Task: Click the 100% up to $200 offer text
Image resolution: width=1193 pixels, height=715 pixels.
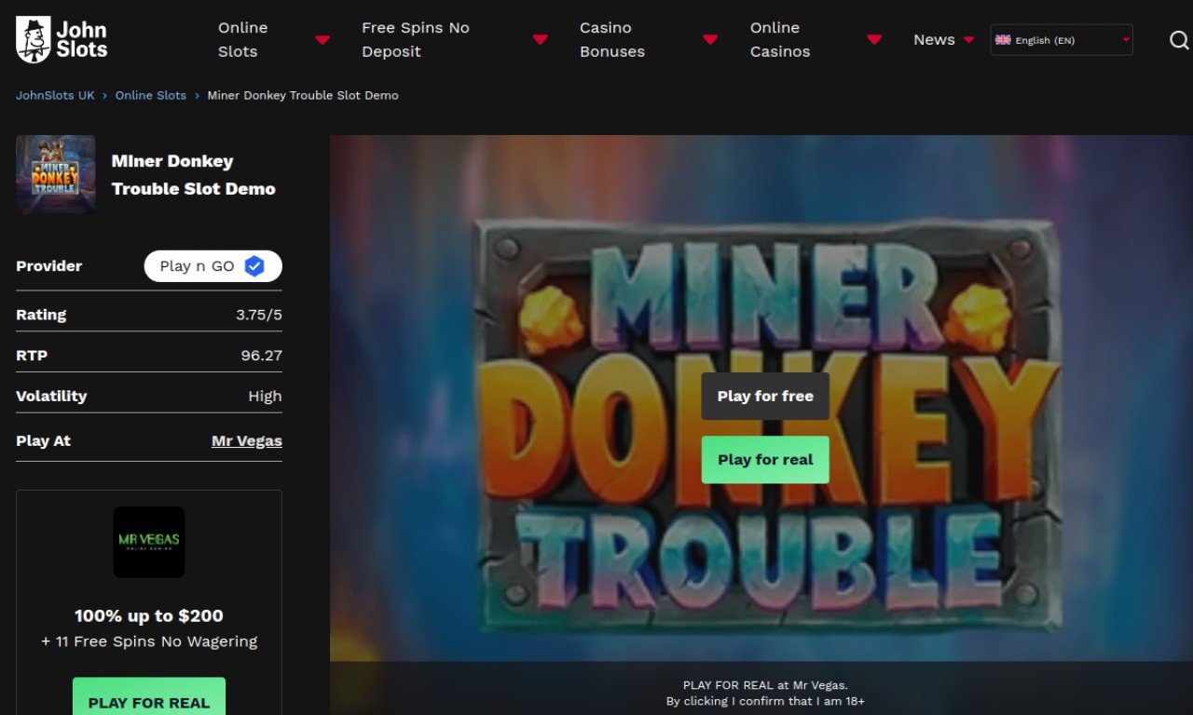Action: point(149,615)
